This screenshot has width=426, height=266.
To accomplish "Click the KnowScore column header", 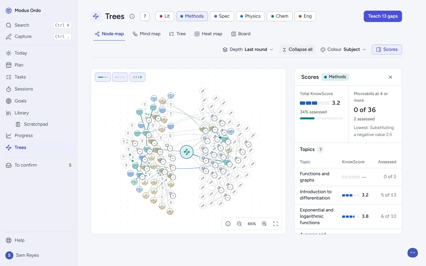I will click(x=353, y=162).
